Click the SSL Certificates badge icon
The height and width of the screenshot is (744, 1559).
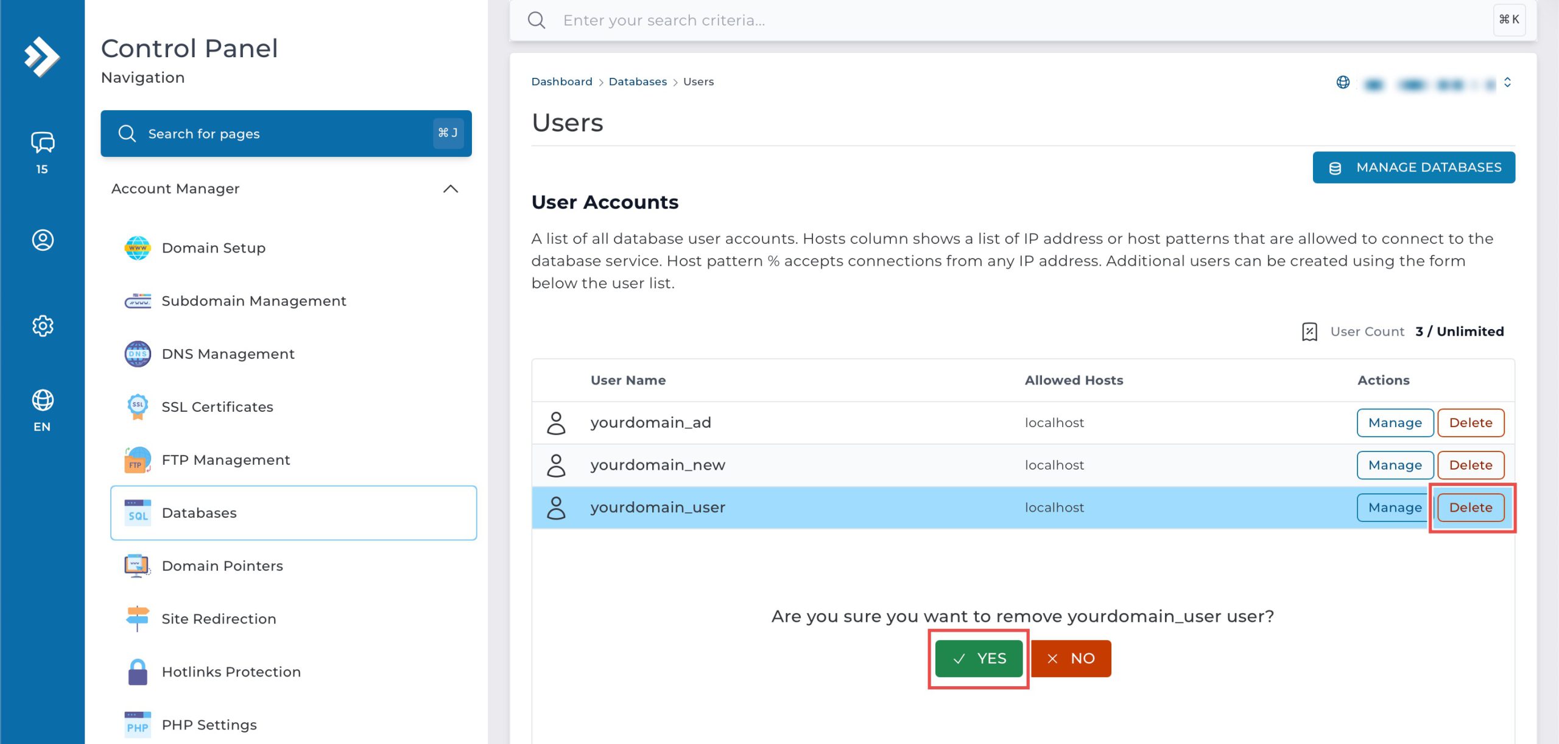[138, 406]
